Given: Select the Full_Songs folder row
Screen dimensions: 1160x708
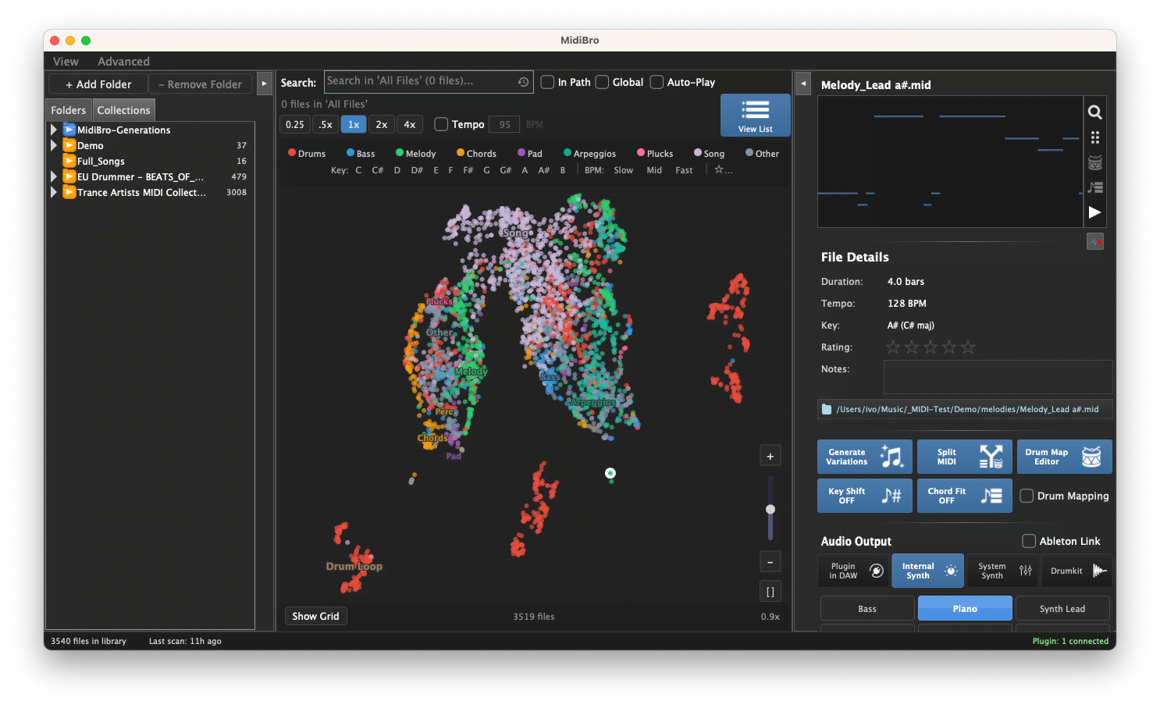Looking at the screenshot, I should (x=150, y=161).
